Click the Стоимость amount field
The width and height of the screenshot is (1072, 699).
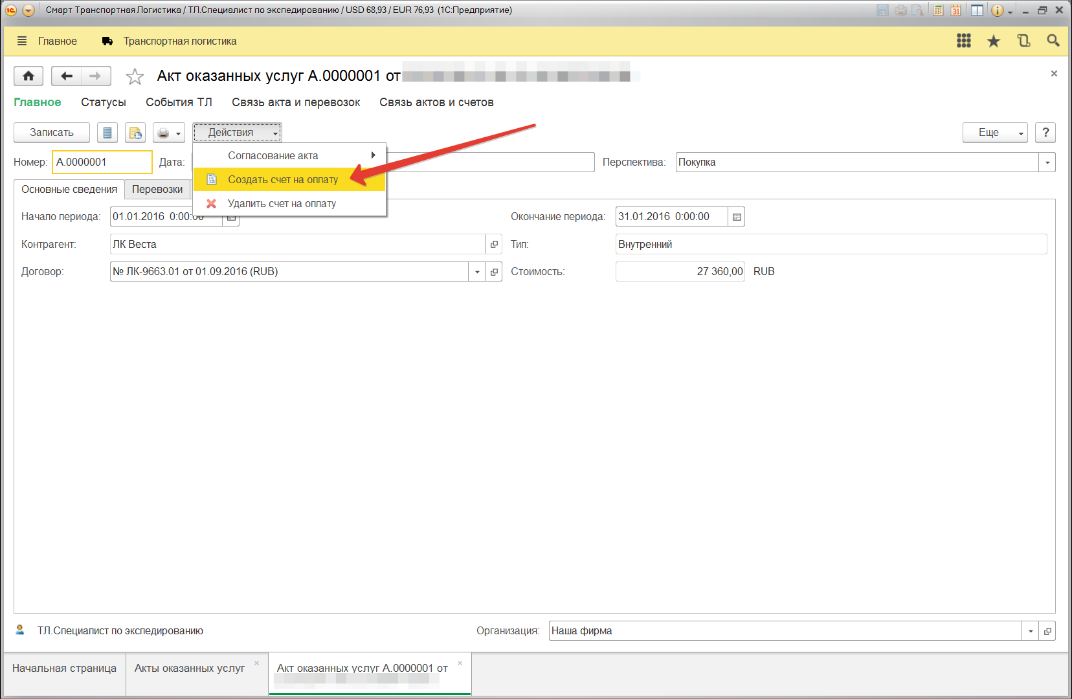click(680, 271)
